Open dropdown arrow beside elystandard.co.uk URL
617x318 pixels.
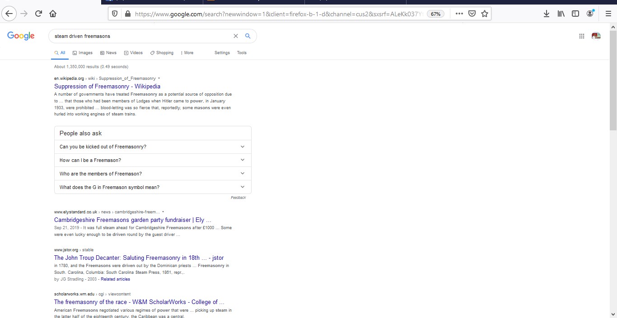[x=163, y=212]
